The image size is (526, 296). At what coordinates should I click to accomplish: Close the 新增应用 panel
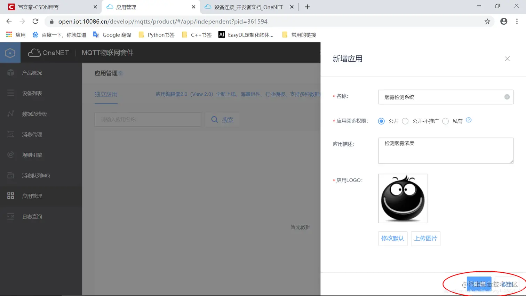[x=507, y=59]
